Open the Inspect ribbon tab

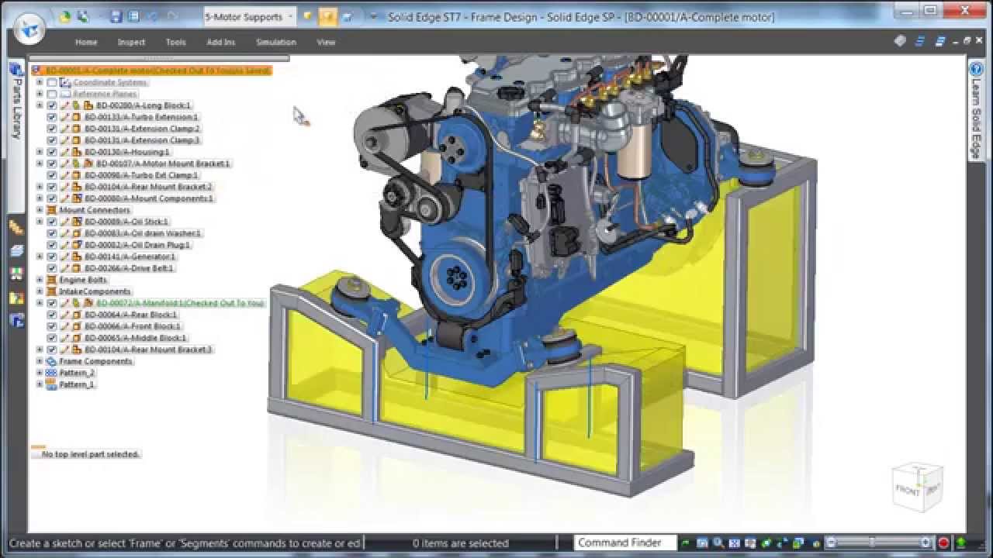point(131,42)
